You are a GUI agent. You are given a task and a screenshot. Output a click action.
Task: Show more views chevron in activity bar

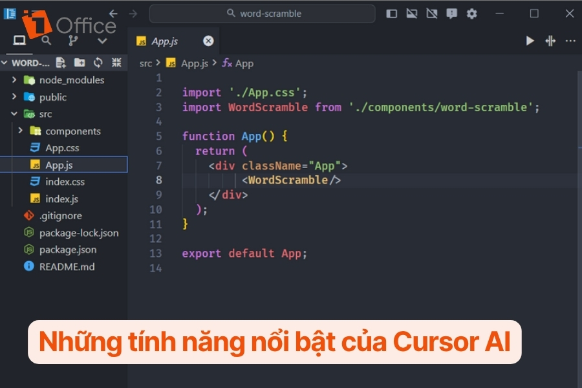[x=102, y=41]
